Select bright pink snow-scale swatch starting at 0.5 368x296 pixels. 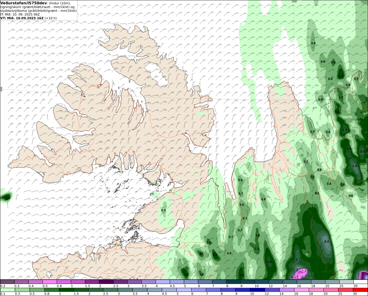[x=49, y=282]
